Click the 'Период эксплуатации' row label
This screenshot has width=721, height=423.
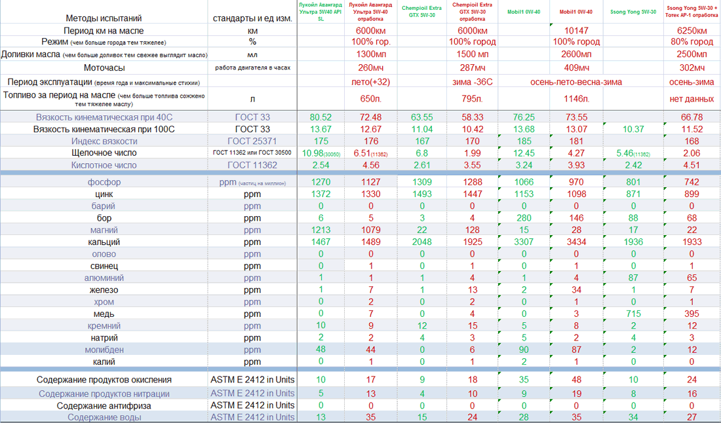pyautogui.click(x=104, y=83)
